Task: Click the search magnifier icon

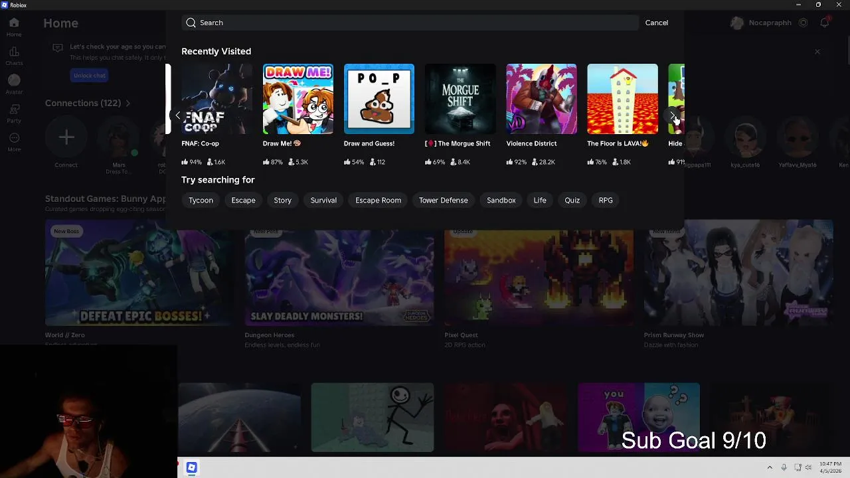Action: pyautogui.click(x=191, y=23)
